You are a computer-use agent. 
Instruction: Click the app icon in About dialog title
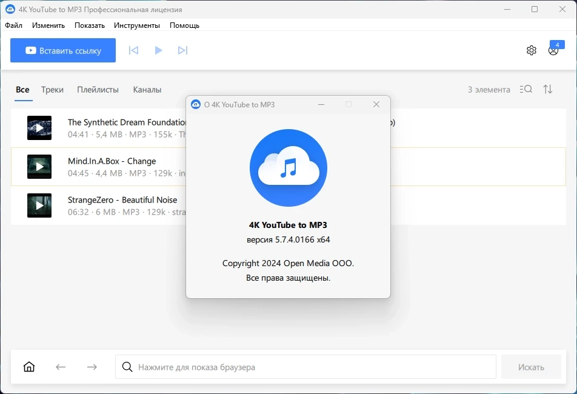(x=196, y=104)
